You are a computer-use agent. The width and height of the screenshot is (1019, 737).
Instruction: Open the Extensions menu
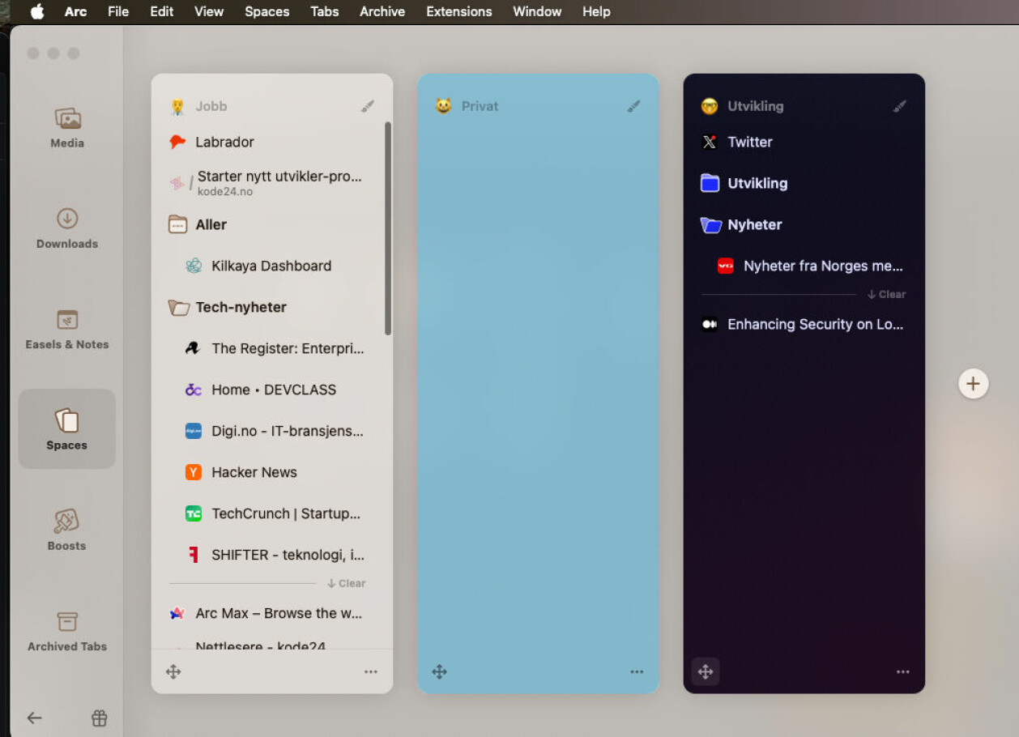coord(459,11)
